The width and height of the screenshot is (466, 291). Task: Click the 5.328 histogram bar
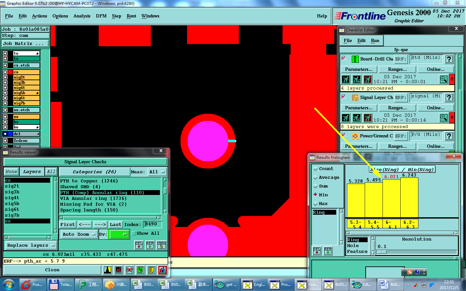[356, 200]
